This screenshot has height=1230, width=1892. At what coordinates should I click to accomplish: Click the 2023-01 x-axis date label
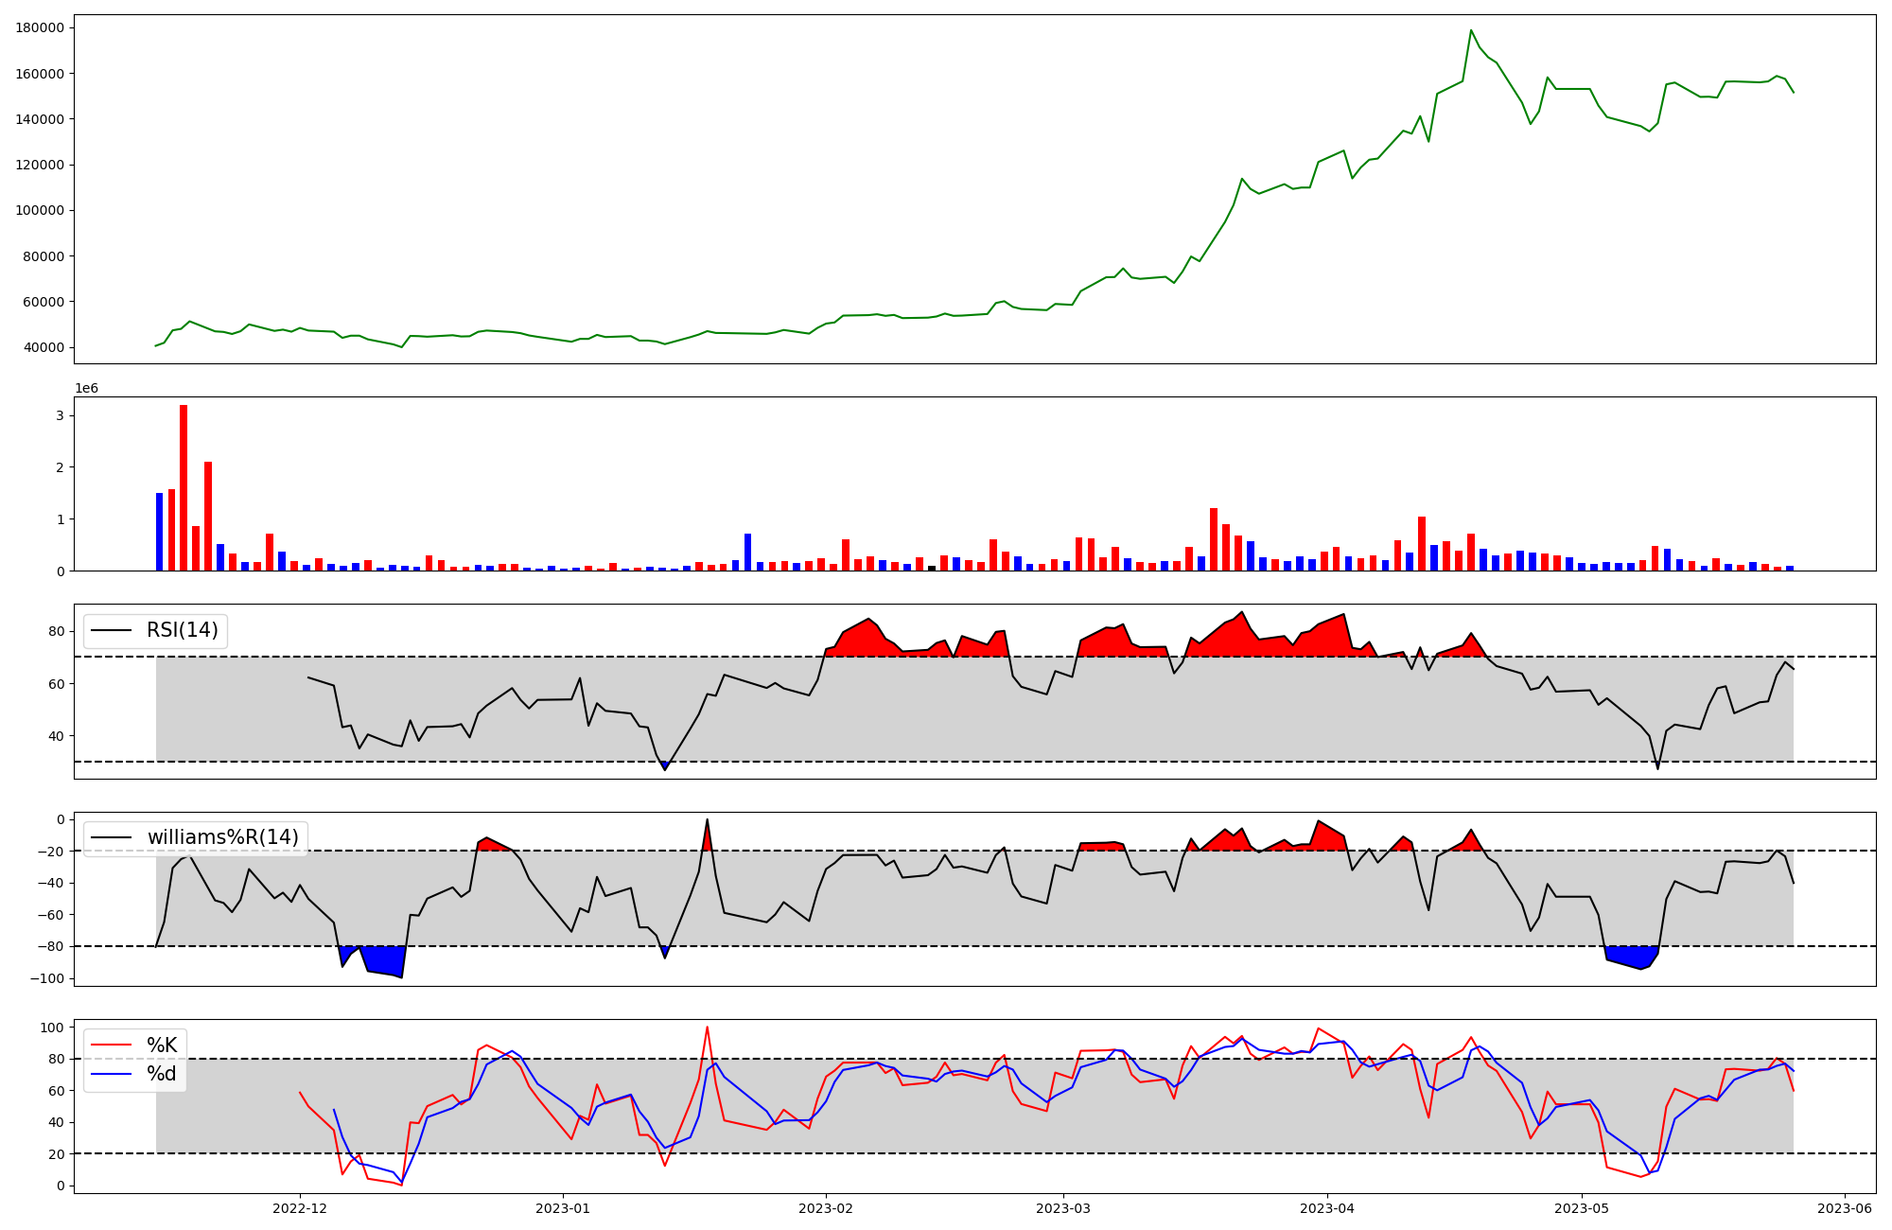[x=563, y=1208]
